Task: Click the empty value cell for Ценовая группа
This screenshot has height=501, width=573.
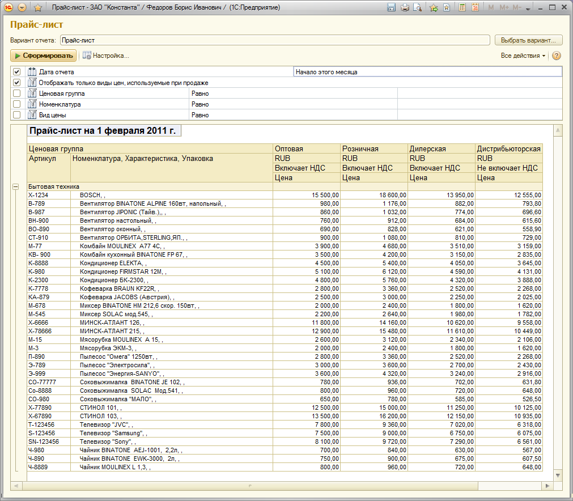Action: click(x=480, y=94)
